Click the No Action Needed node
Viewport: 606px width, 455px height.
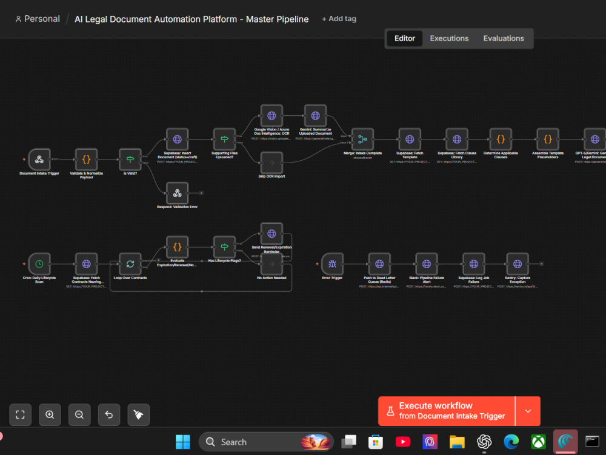pos(271,264)
